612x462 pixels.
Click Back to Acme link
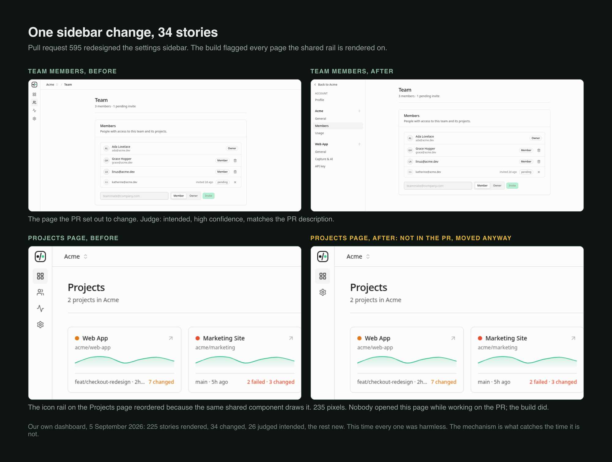click(326, 85)
